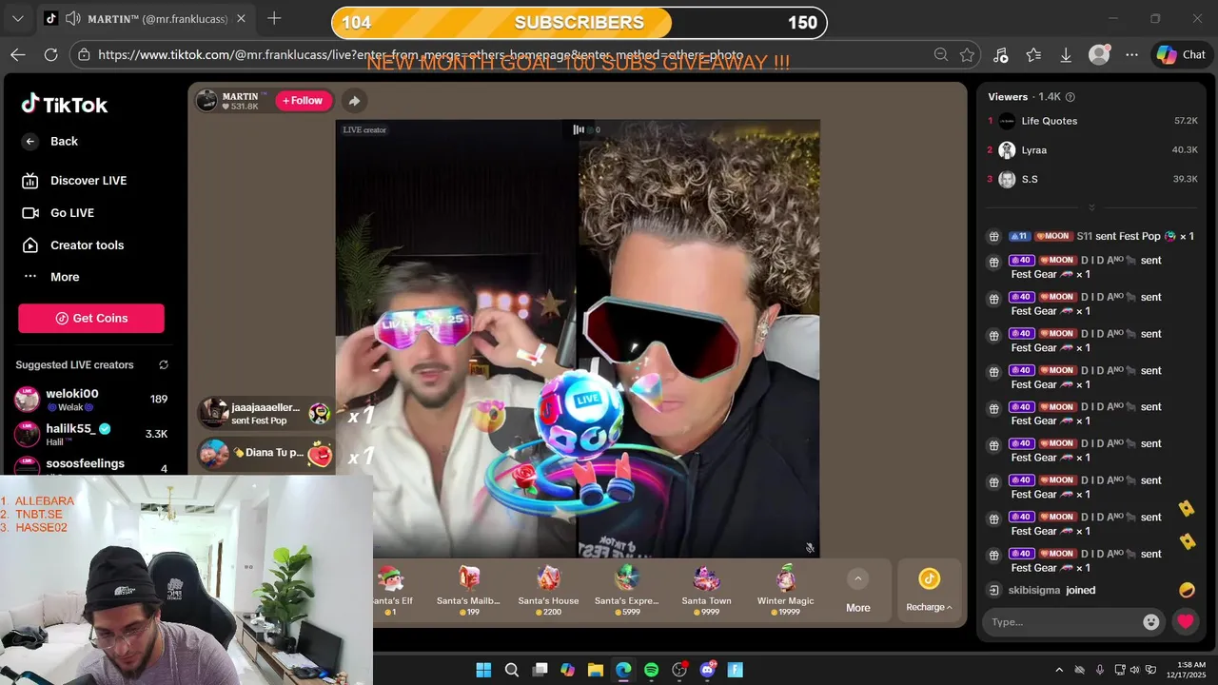Open browser Settings and more menu

point(1131,55)
